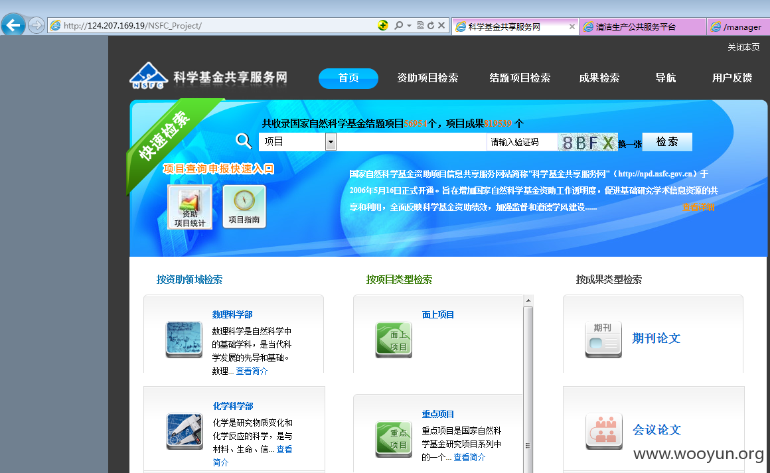Screen dimensions: 770x473
Task: Click the 化学科学部 thumbnail icon
Action: coord(185,431)
